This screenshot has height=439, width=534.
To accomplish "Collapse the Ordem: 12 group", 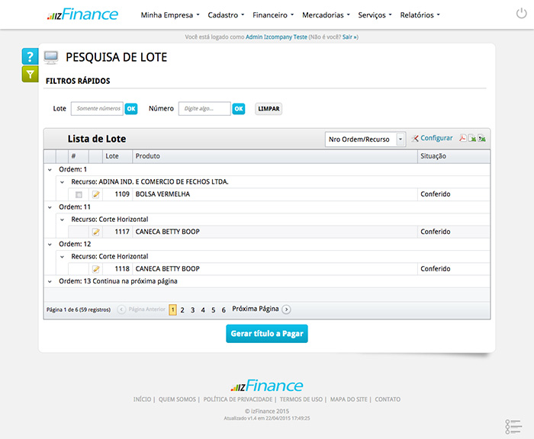I will 50,244.
